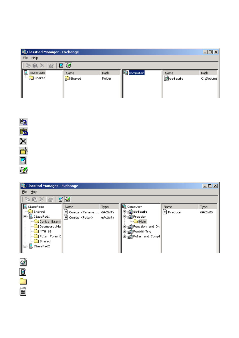The height and width of the screenshot is (338, 239).
Task: Minimize the ClassPad1 ClassPad Manager window
Action: click(x=205, y=186)
